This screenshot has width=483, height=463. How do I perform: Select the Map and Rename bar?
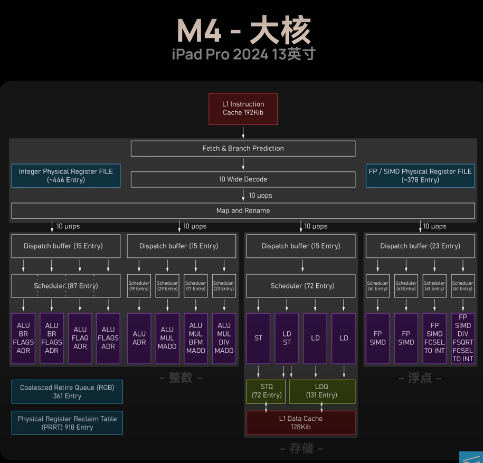pos(243,211)
